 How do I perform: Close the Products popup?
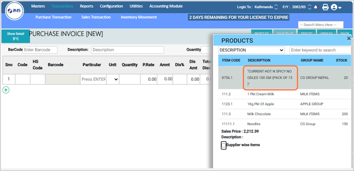349,38
